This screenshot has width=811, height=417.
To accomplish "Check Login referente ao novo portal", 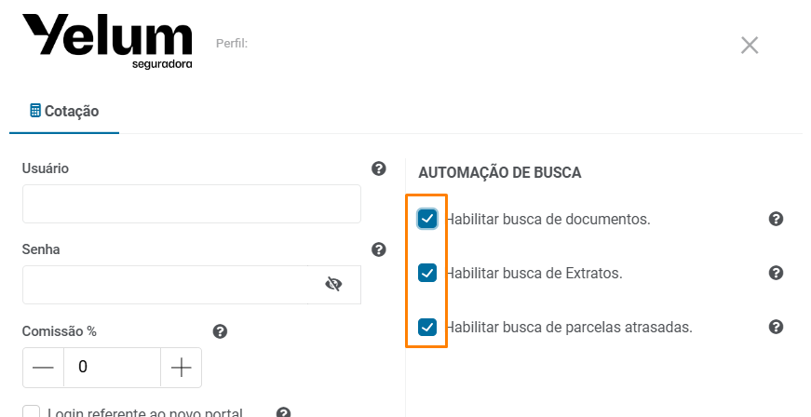I will pos(31,411).
